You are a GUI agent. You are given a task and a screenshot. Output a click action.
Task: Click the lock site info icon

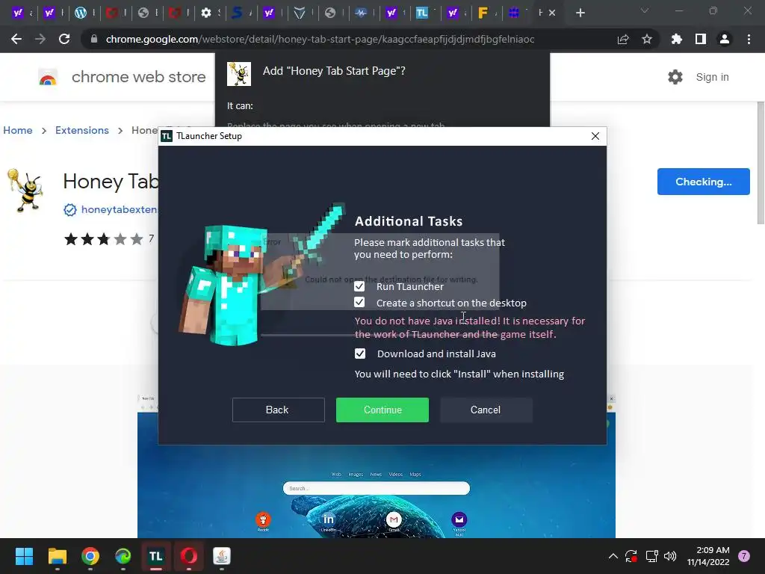click(x=94, y=39)
